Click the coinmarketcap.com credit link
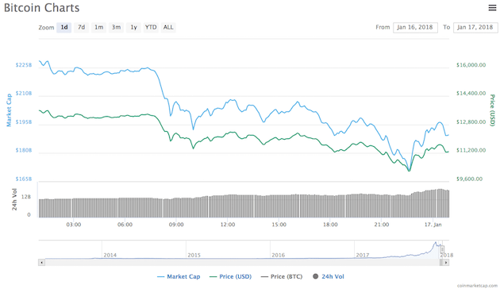500x289 pixels. 477,286
